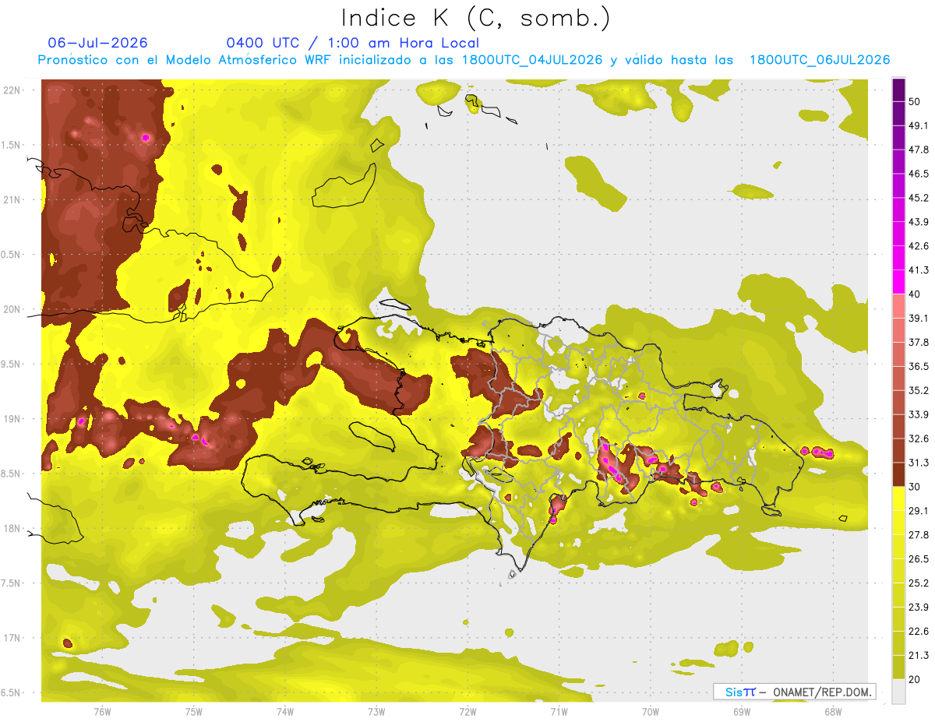Click the colorbar label "37.8"
Image resolution: width=935 pixels, height=722 pixels.
pyautogui.click(x=919, y=342)
